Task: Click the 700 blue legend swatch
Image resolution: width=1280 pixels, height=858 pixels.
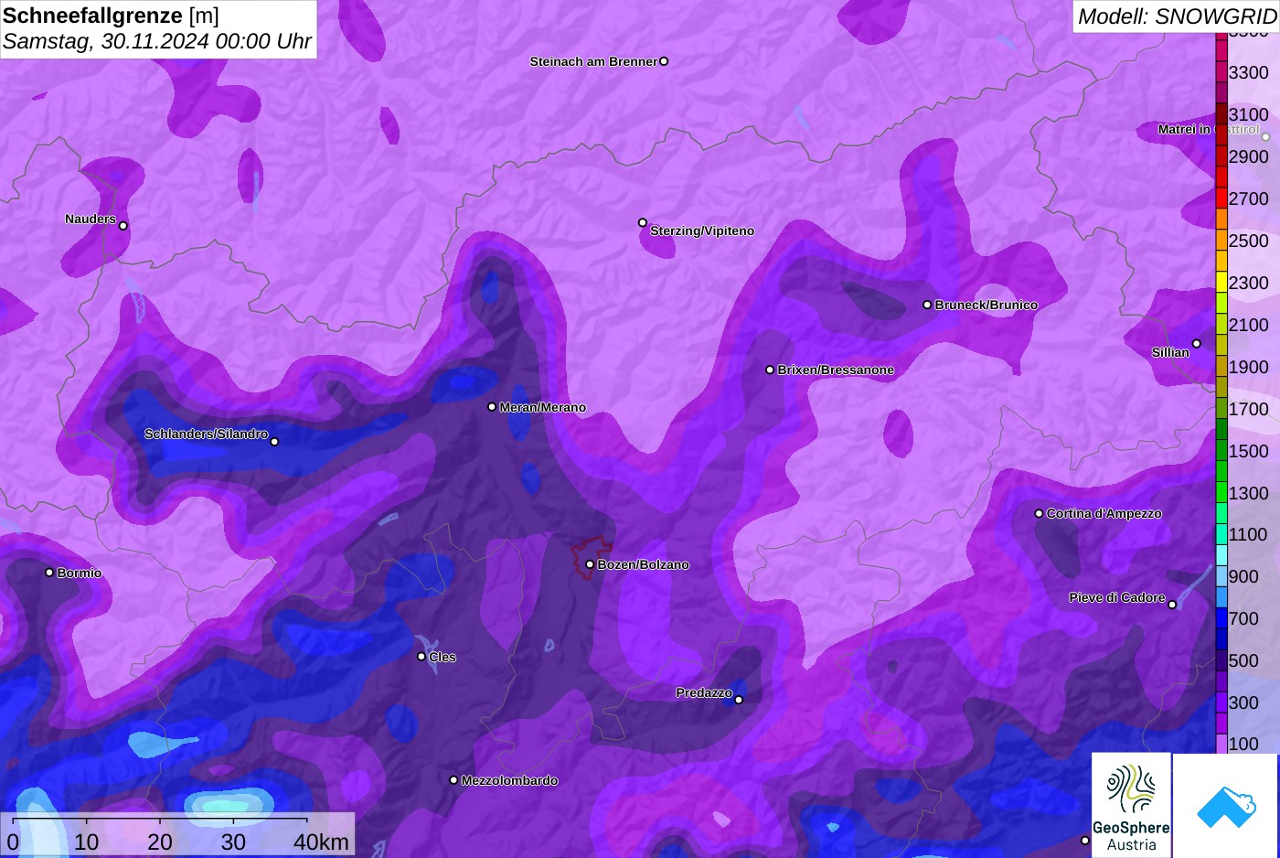Action: click(1221, 618)
